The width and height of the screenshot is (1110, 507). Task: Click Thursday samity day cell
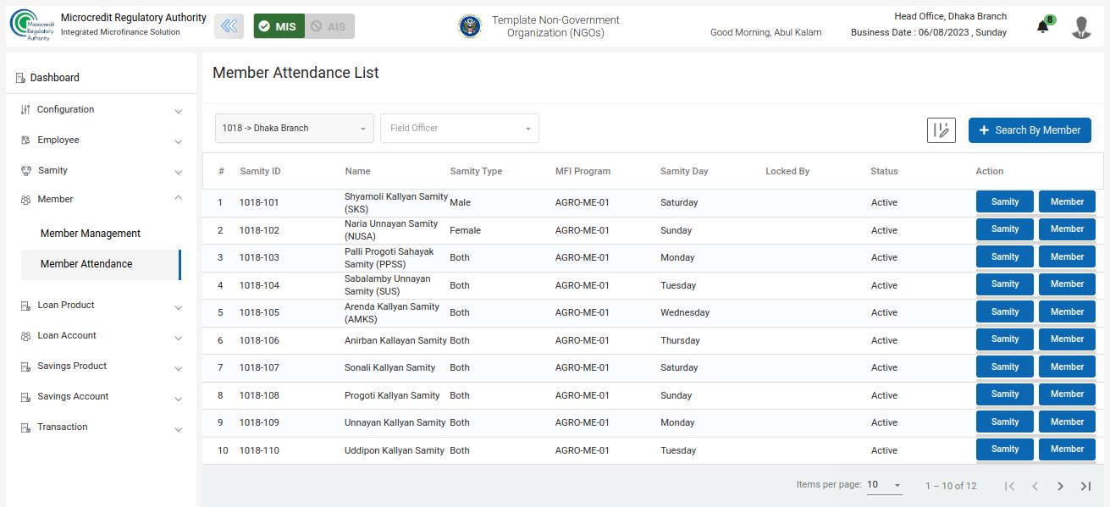[680, 340]
